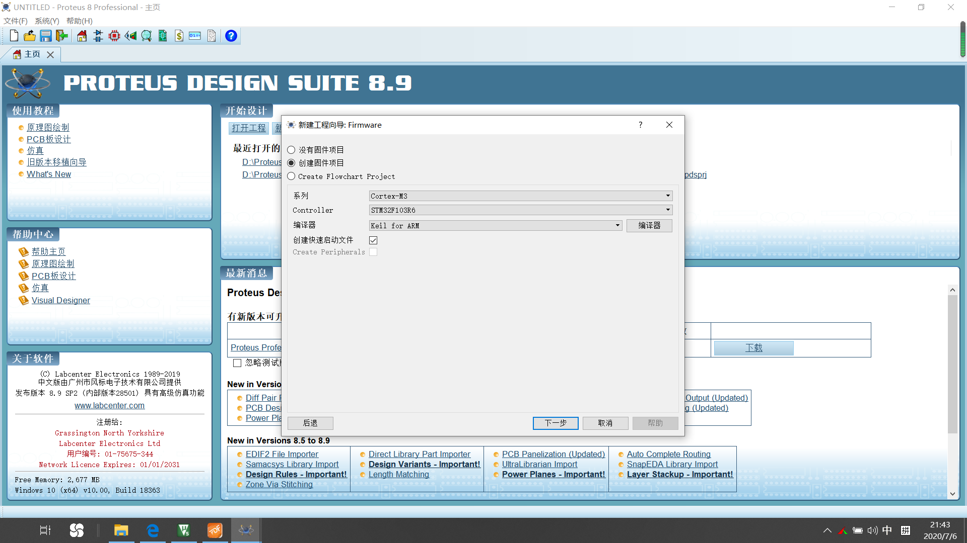Click the Save Project floppy icon
The width and height of the screenshot is (967, 543).
coord(46,36)
